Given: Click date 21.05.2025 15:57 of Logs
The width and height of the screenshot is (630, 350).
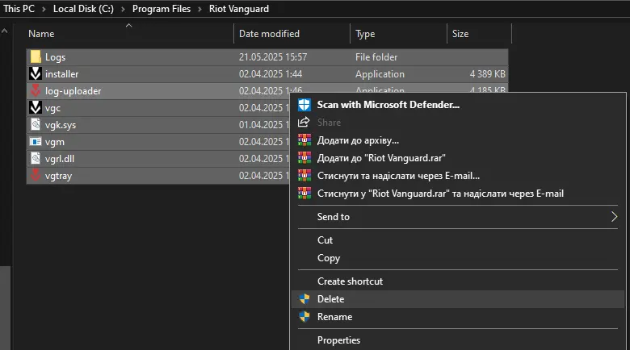Looking at the screenshot, I should pyautogui.click(x=273, y=57).
